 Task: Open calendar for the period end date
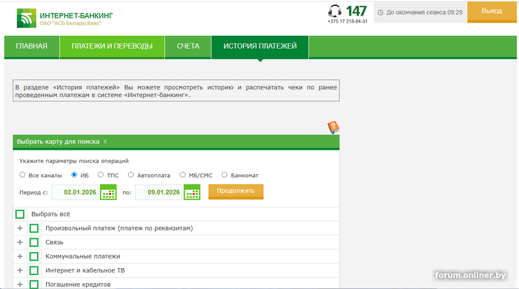pos(192,192)
